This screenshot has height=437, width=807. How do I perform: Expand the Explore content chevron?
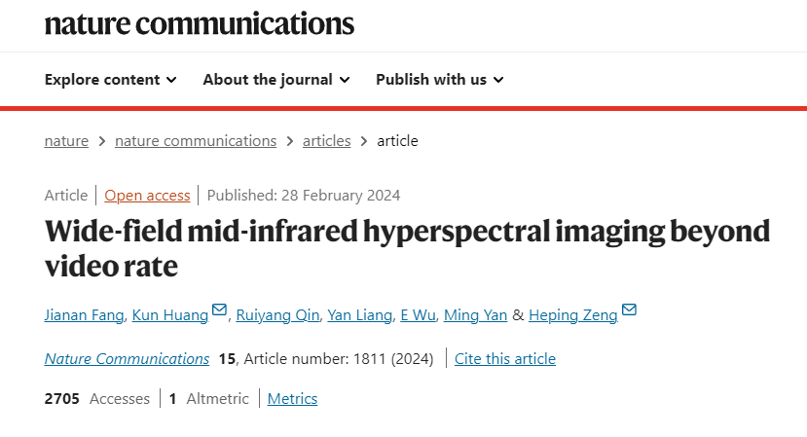tap(172, 80)
